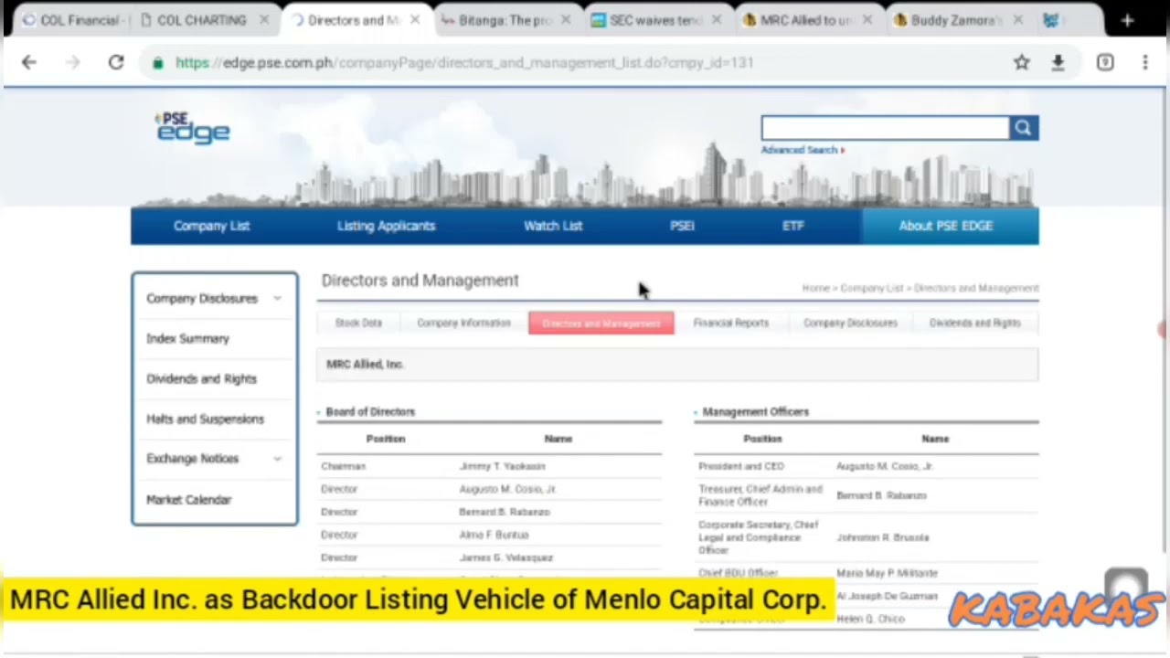Image resolution: width=1170 pixels, height=658 pixels.
Task: Reload the current page
Action: click(x=116, y=62)
